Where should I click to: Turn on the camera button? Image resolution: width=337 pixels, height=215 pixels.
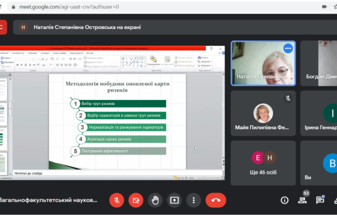tap(136, 200)
